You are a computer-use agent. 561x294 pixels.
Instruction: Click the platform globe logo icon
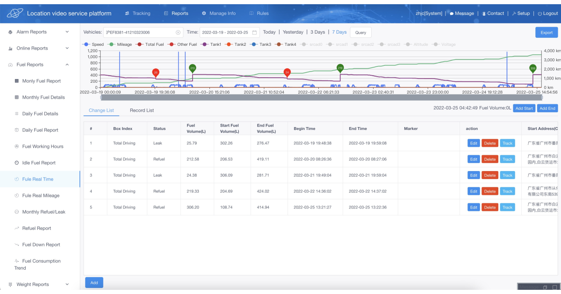[14, 14]
